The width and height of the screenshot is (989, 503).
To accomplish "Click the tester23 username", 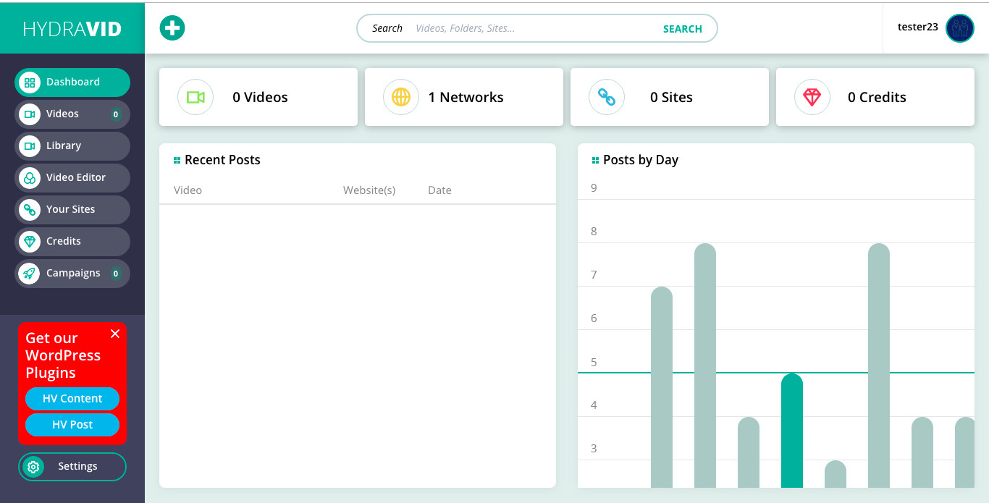I will coord(918,27).
